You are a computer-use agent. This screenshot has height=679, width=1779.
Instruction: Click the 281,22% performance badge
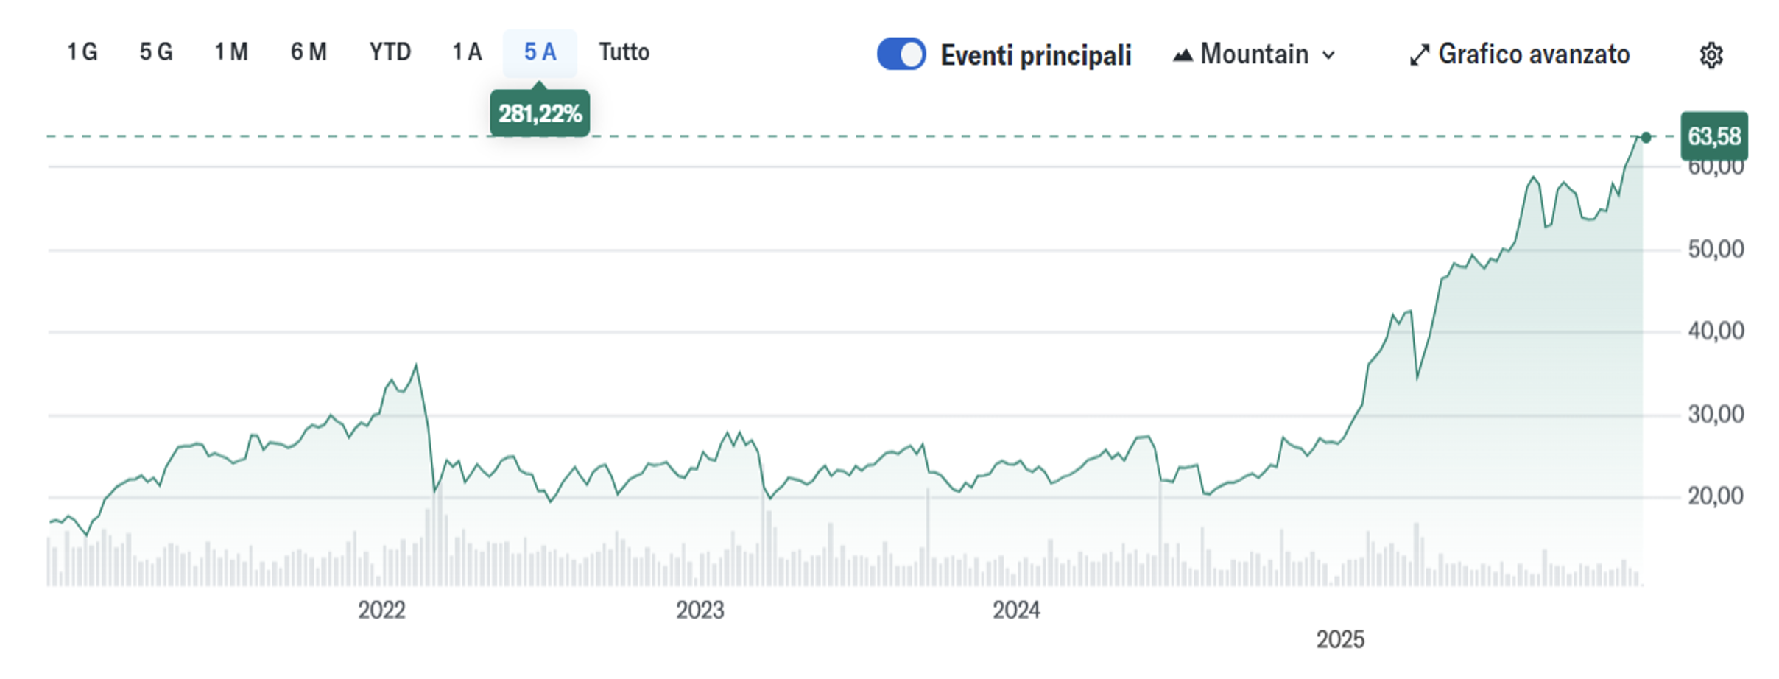(x=540, y=113)
